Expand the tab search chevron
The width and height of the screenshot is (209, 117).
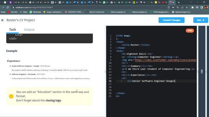click(x=191, y=2)
